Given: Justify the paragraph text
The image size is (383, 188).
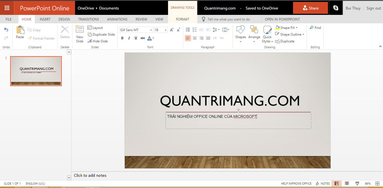Looking at the screenshot, I should (208, 38).
